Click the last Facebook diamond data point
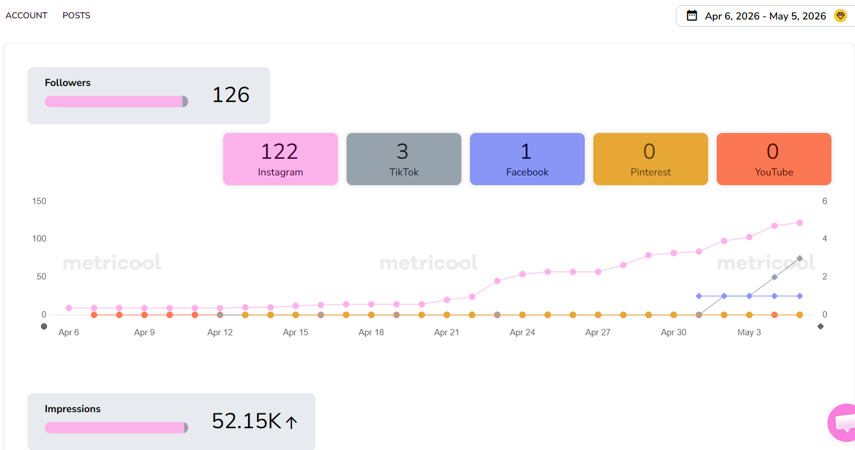855x450 pixels. tap(800, 296)
